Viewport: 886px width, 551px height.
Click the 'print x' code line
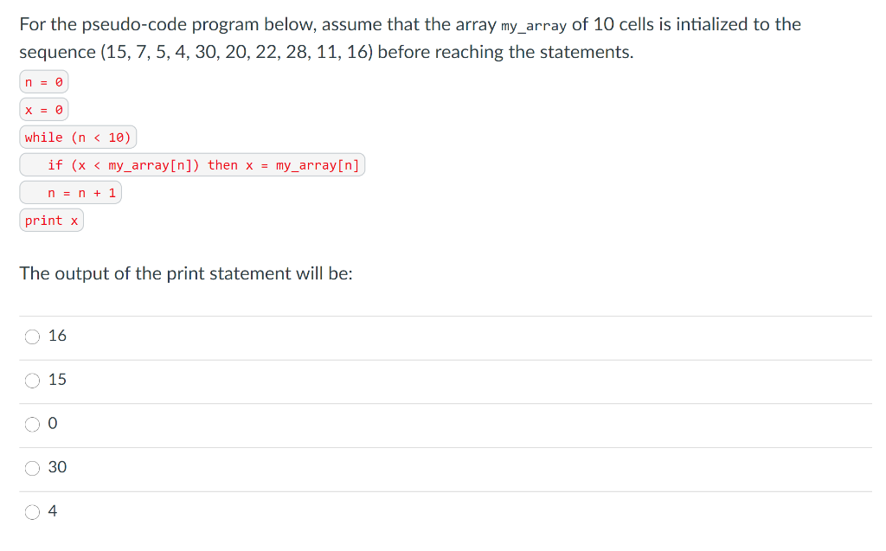pos(51,221)
